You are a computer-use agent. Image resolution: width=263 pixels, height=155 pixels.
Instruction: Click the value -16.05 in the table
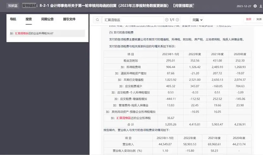(195, 112)
